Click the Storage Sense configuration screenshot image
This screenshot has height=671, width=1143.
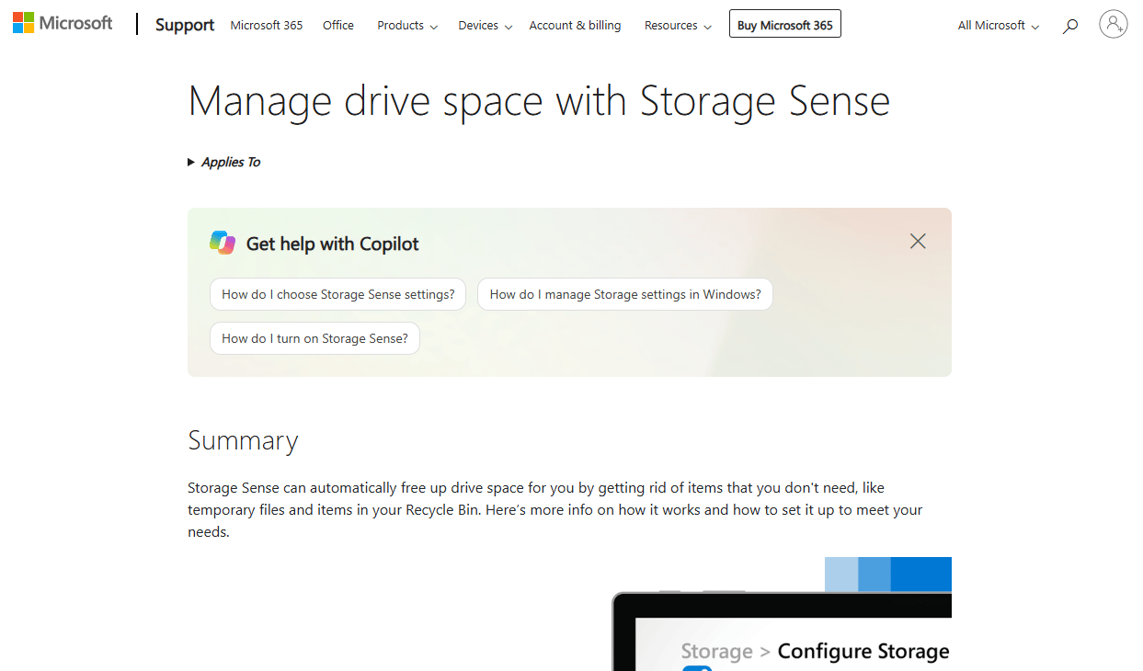782,614
